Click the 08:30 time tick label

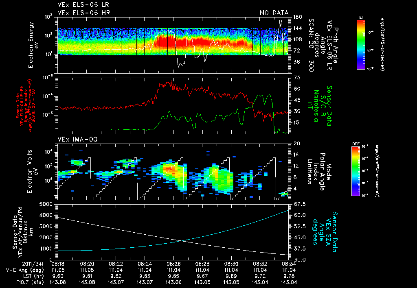tap(231, 264)
